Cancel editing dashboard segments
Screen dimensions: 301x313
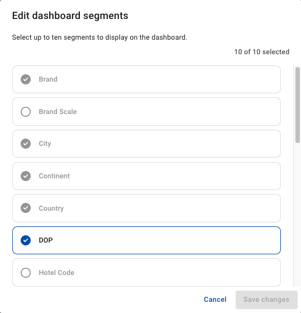215,300
